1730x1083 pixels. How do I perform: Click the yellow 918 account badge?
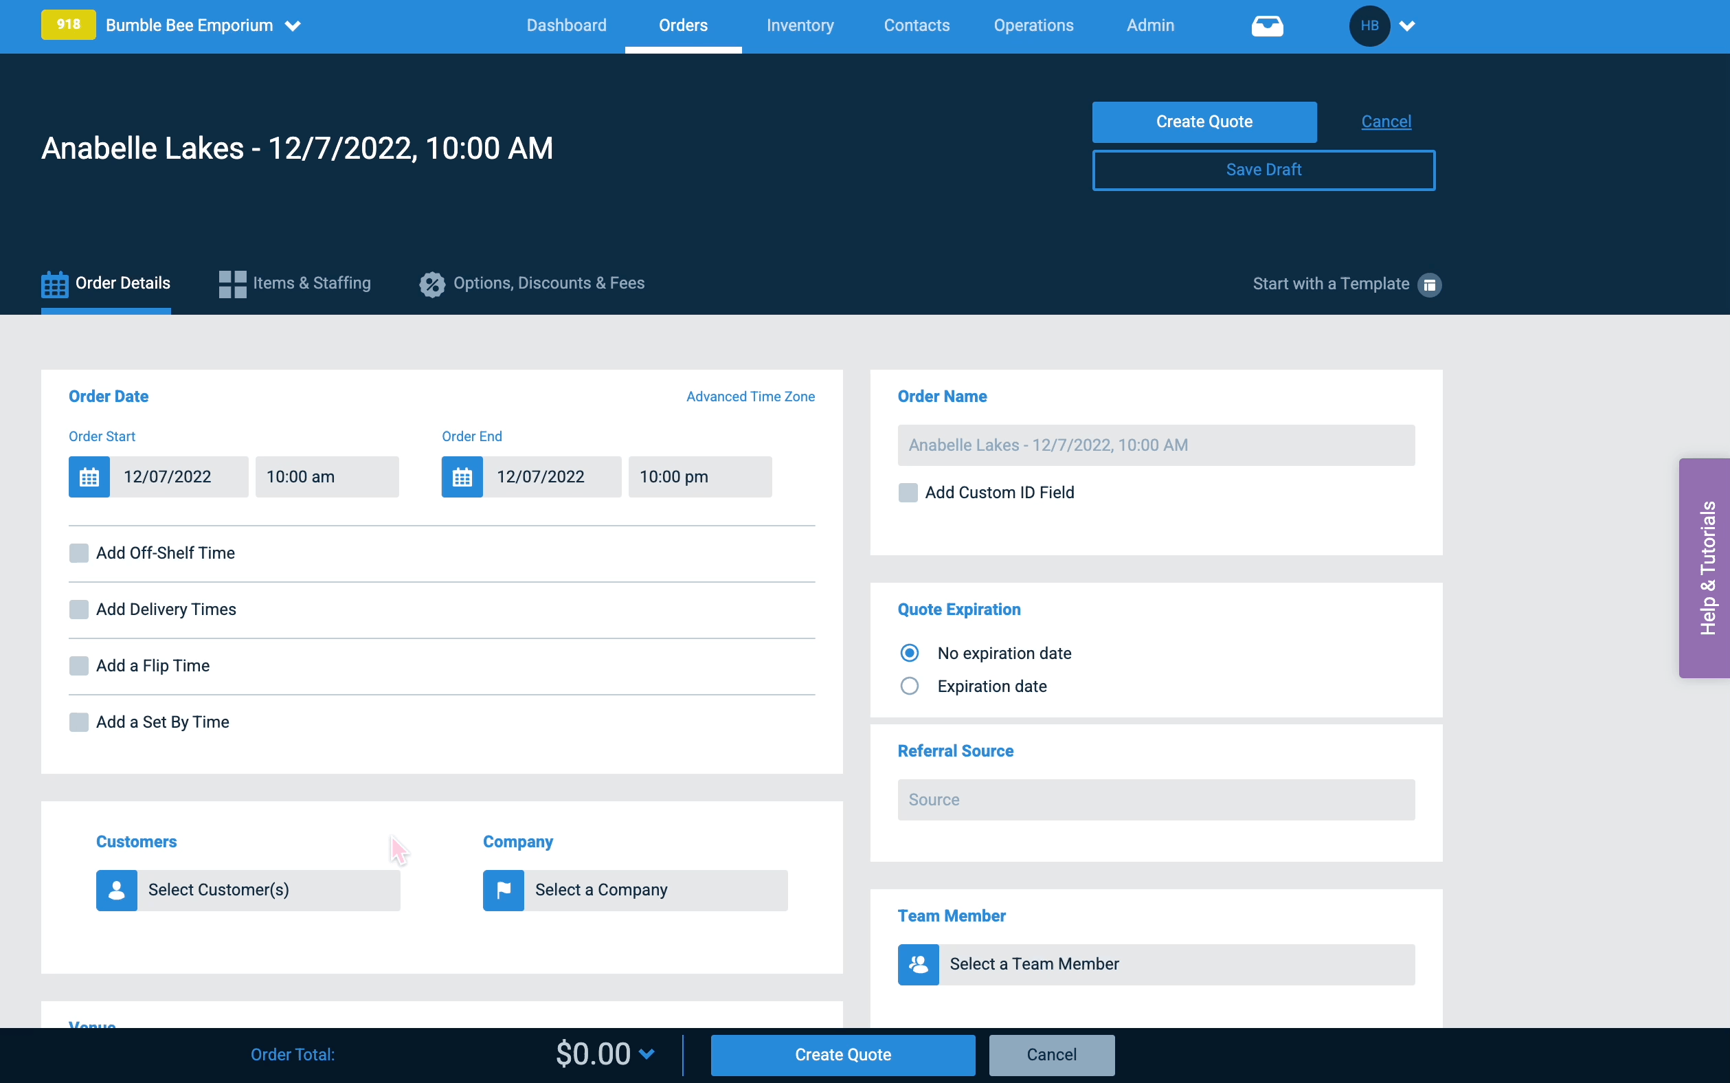pos(68,25)
